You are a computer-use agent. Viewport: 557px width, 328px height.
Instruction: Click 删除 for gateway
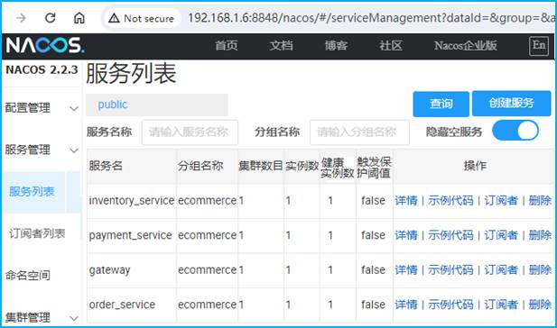point(540,269)
